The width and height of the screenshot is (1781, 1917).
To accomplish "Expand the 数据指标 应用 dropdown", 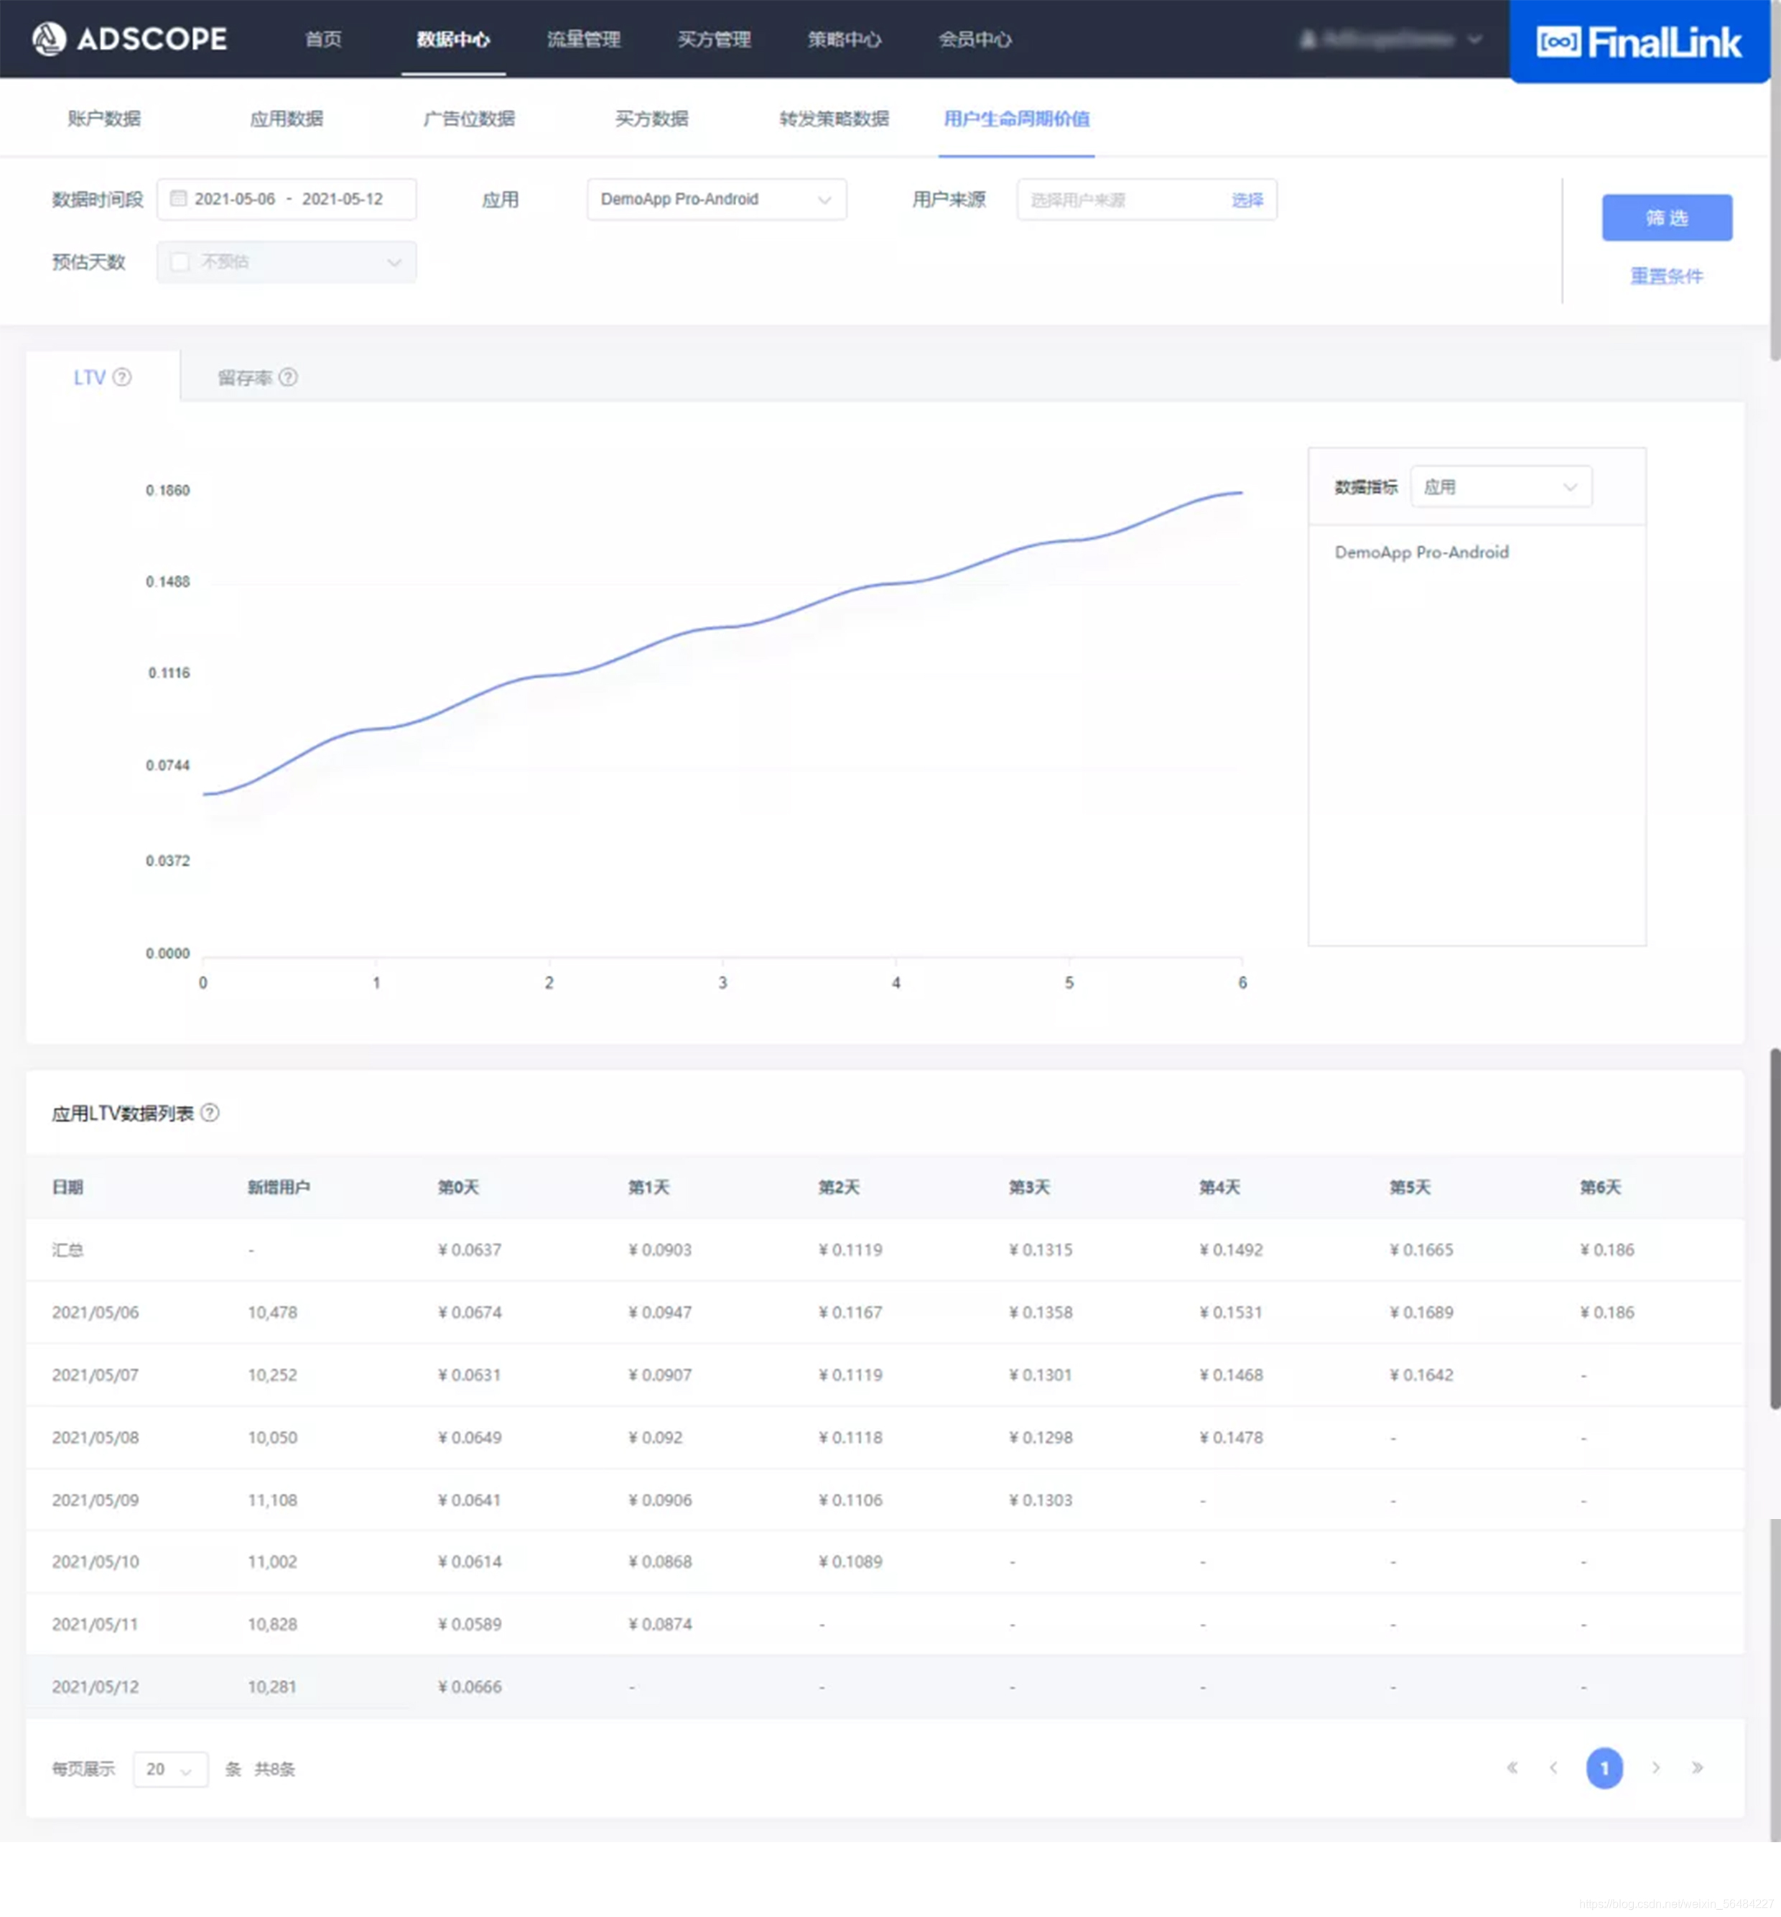I will point(1500,487).
